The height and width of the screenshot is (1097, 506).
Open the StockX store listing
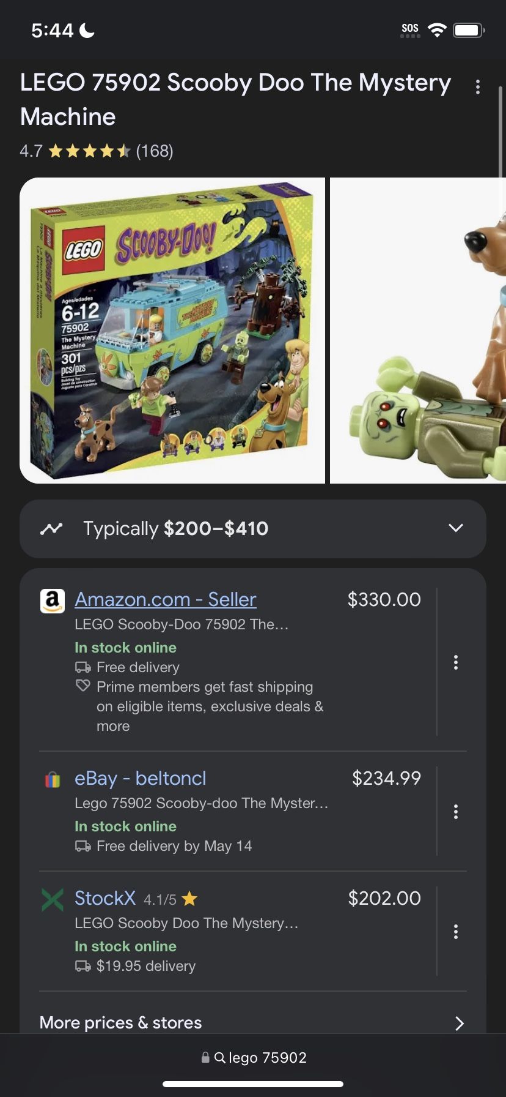point(105,898)
